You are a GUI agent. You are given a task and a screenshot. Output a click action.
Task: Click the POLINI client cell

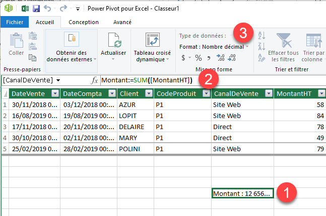tap(136, 149)
